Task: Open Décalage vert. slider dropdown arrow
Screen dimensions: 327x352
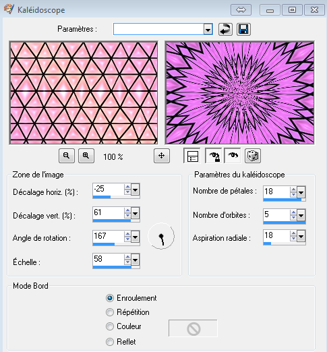Action: pos(135,213)
